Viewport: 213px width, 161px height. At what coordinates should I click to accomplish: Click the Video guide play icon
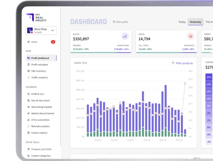point(114,22)
